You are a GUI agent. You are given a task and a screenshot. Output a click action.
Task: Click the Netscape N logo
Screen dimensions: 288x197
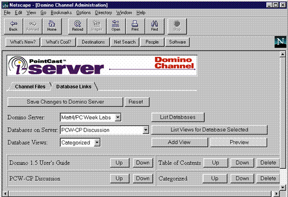(x=280, y=42)
